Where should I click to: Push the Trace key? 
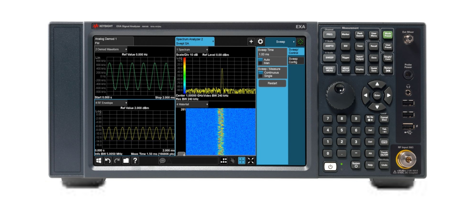click(360, 46)
